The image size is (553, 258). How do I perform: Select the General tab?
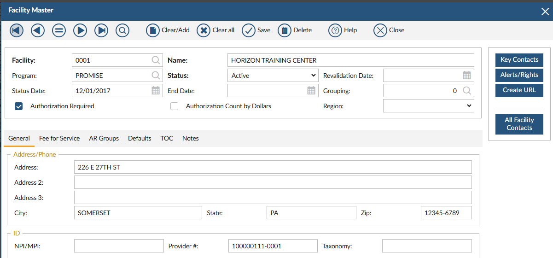coord(19,138)
